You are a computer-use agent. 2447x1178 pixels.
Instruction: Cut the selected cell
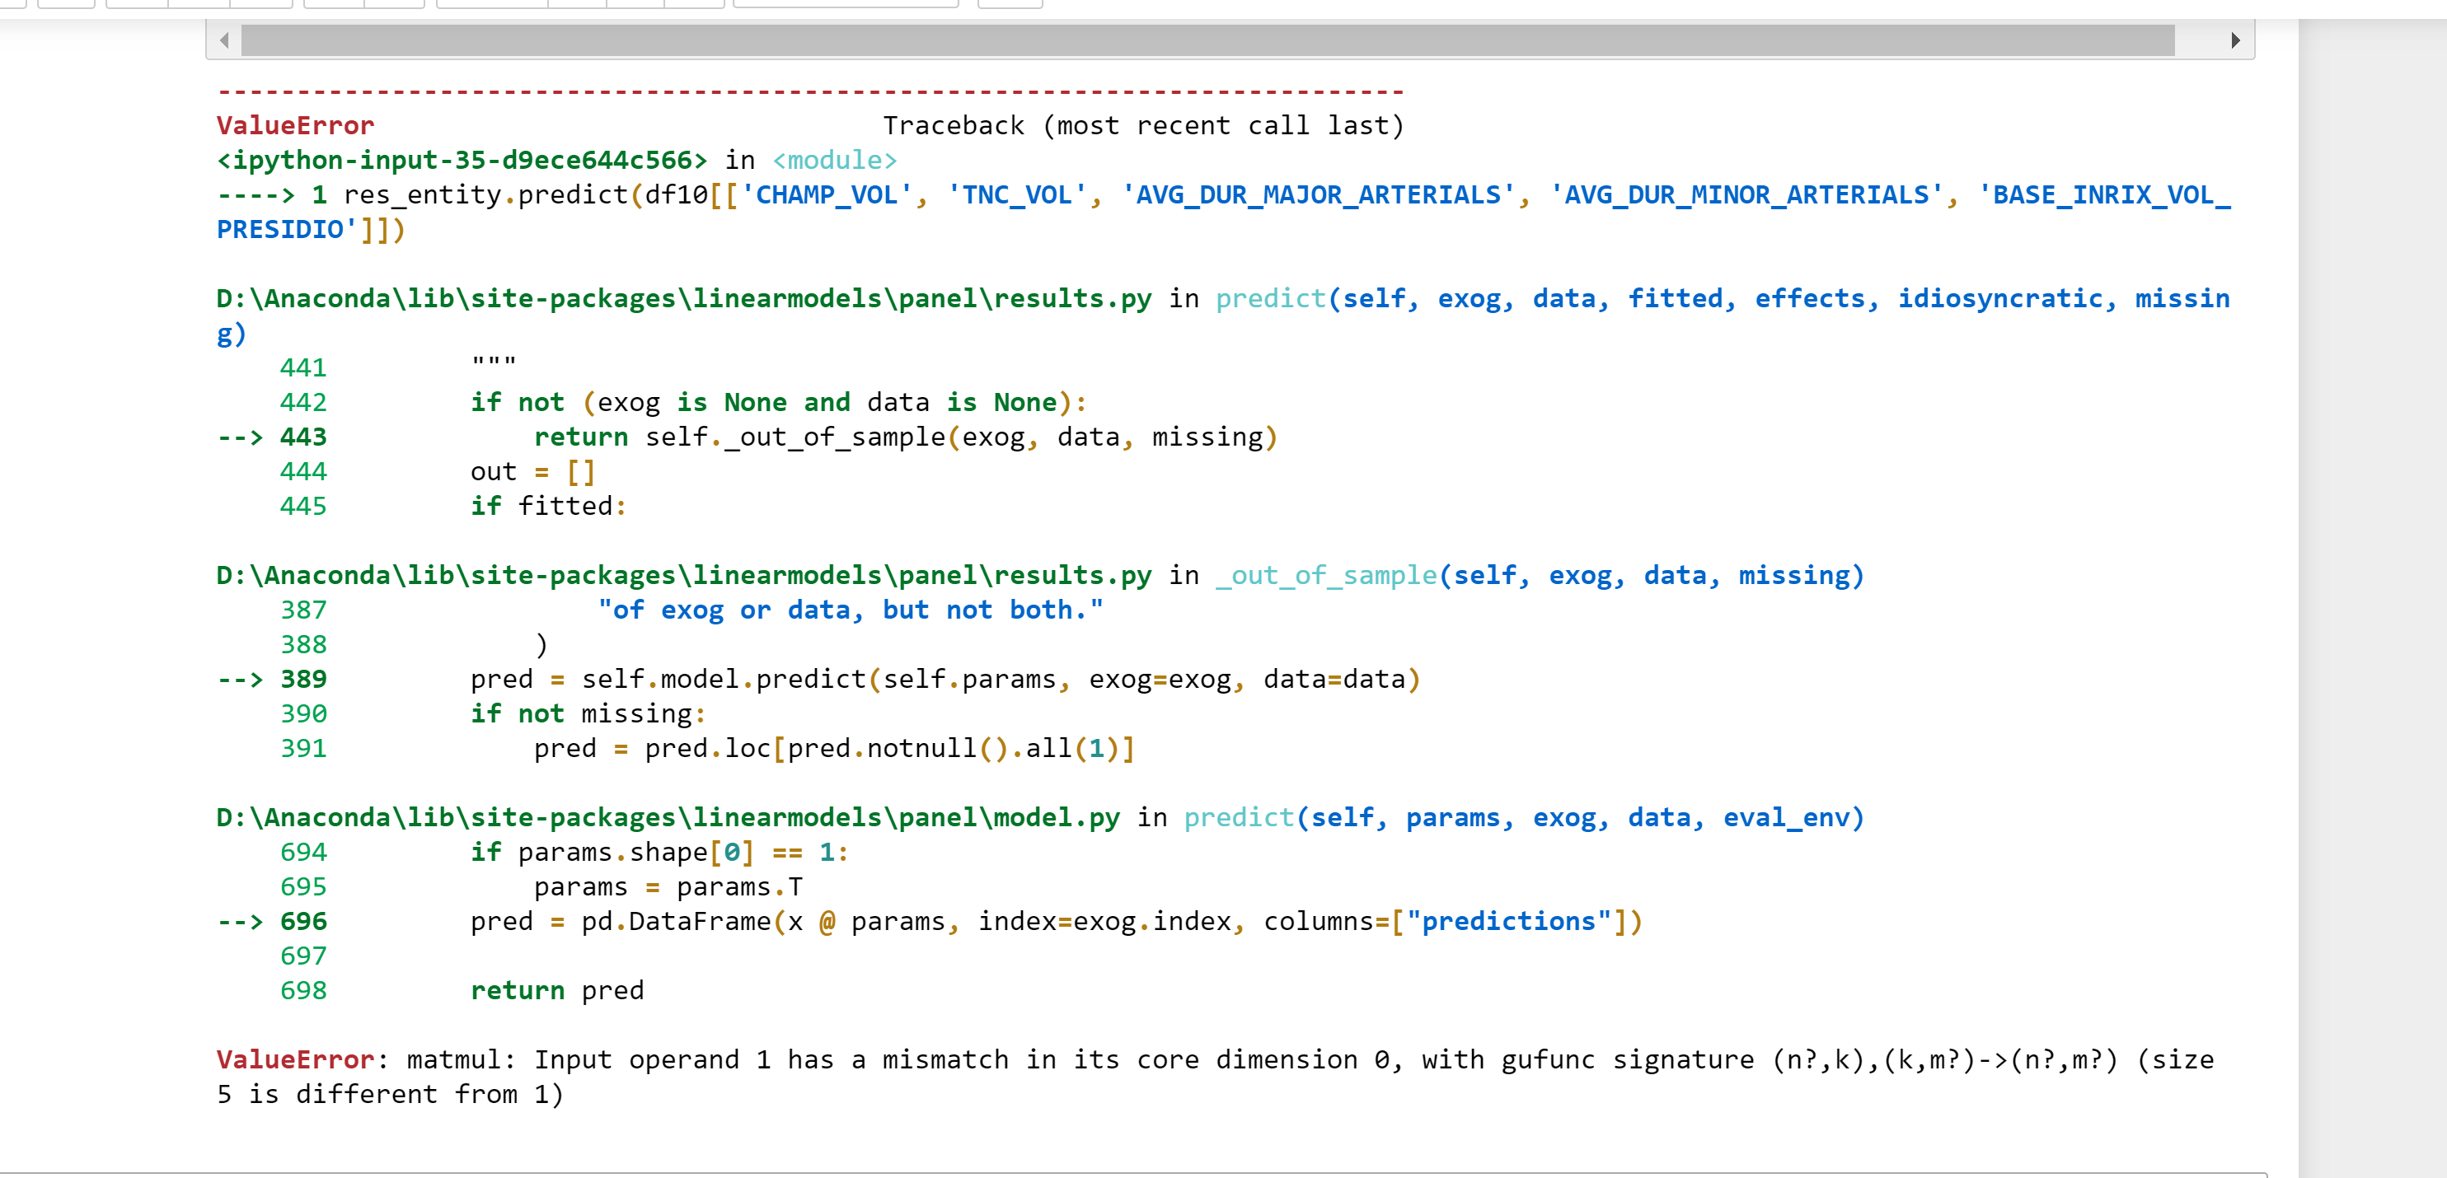[136, 4]
